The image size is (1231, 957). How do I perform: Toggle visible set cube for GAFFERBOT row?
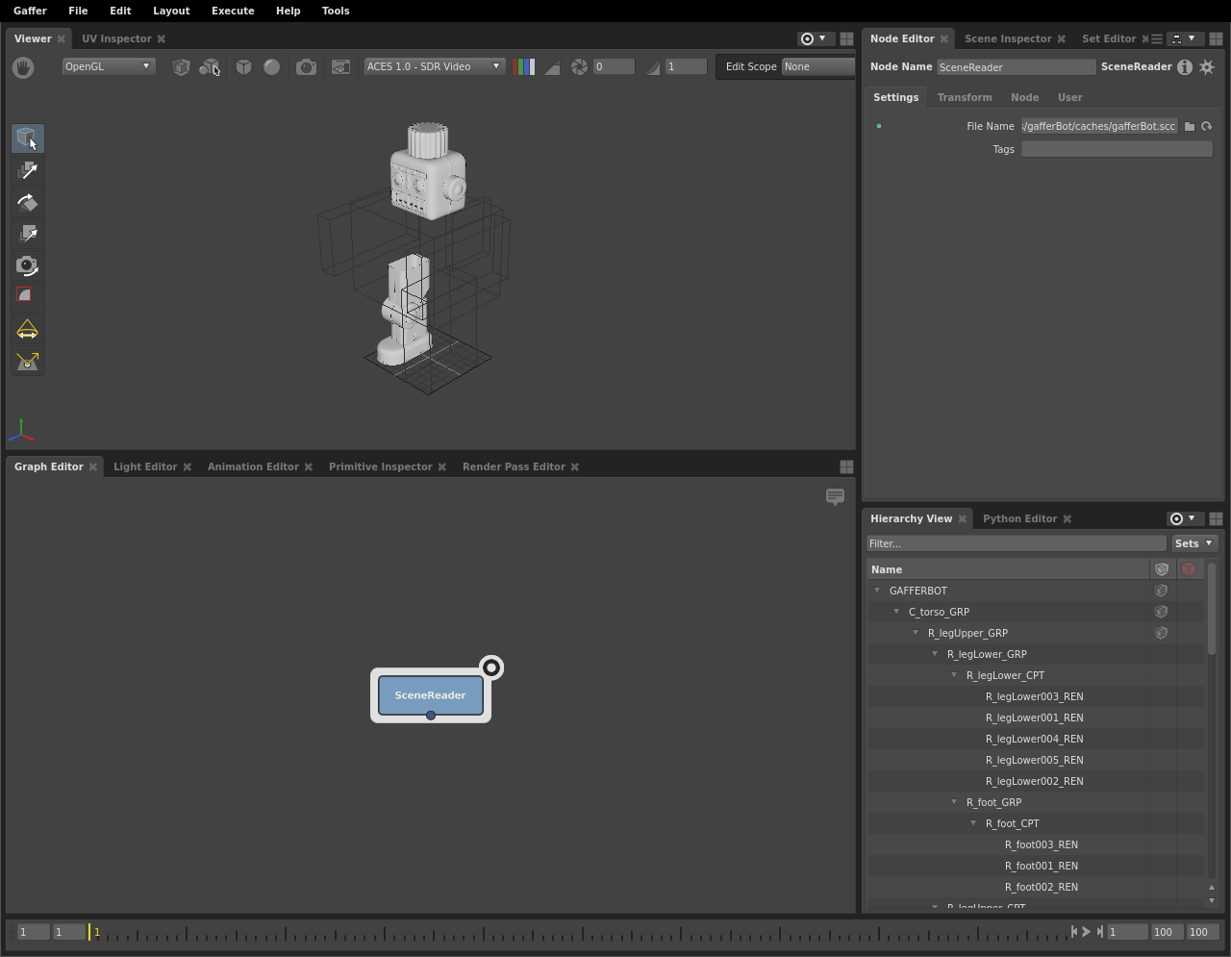click(x=1161, y=591)
